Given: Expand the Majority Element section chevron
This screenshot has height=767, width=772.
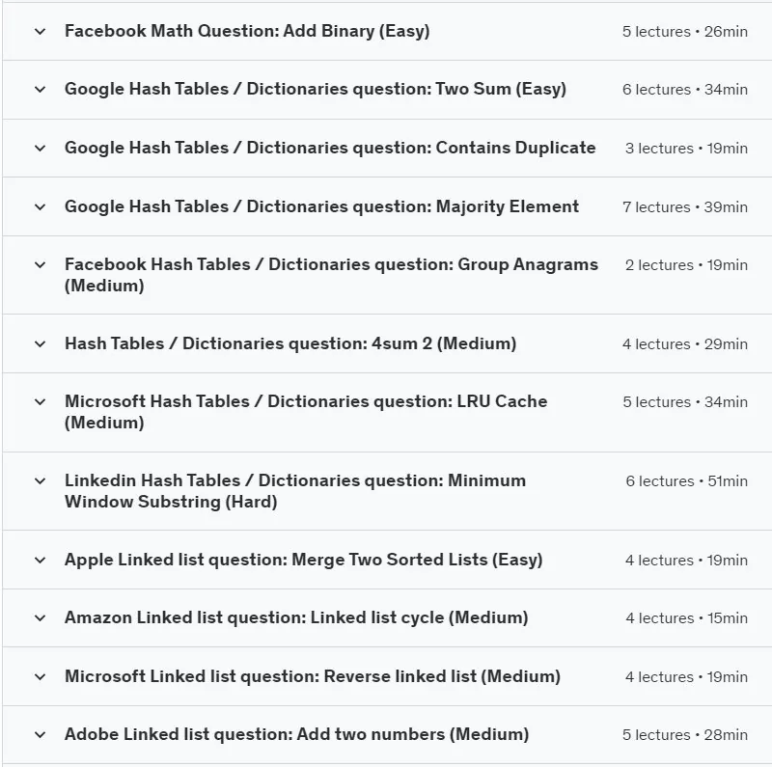Looking at the screenshot, I should (x=41, y=207).
